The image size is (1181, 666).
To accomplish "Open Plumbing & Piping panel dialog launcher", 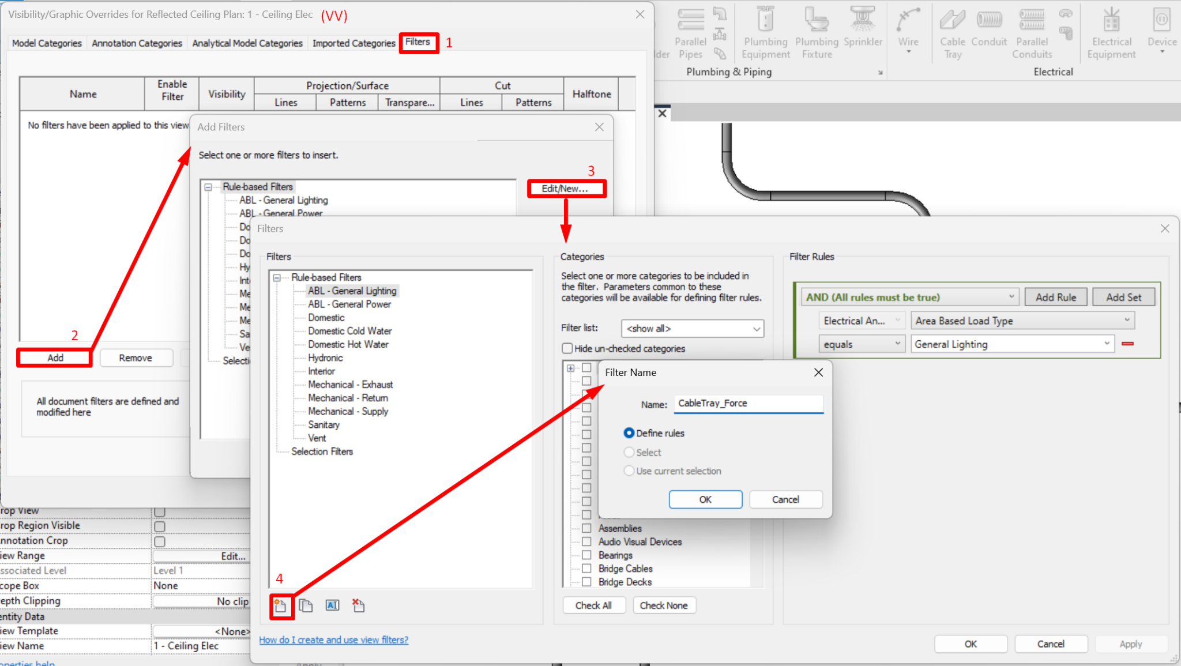I will click(x=880, y=72).
